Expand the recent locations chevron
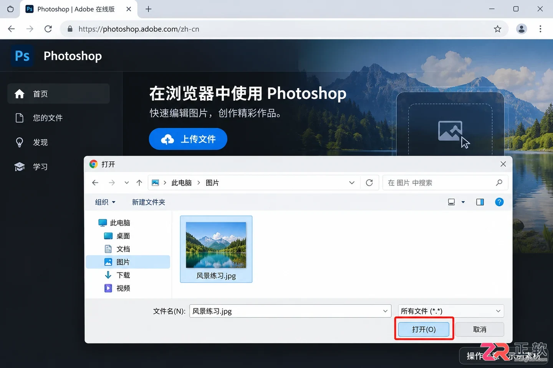Viewport: 553px width, 368px height. tap(127, 183)
